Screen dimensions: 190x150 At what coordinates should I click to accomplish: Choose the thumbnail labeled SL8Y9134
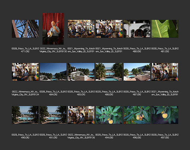(x=25, y=72)
